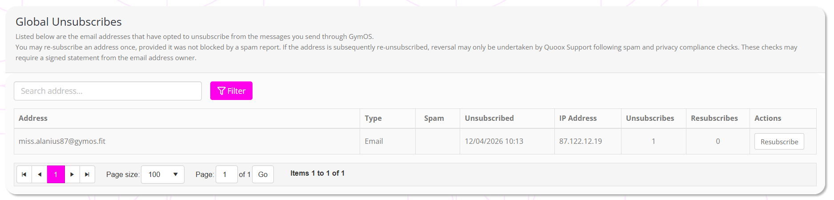This screenshot has width=834, height=200.
Task: Select the miss.alanius87@gymos.fit address cell
Action: tap(62, 141)
